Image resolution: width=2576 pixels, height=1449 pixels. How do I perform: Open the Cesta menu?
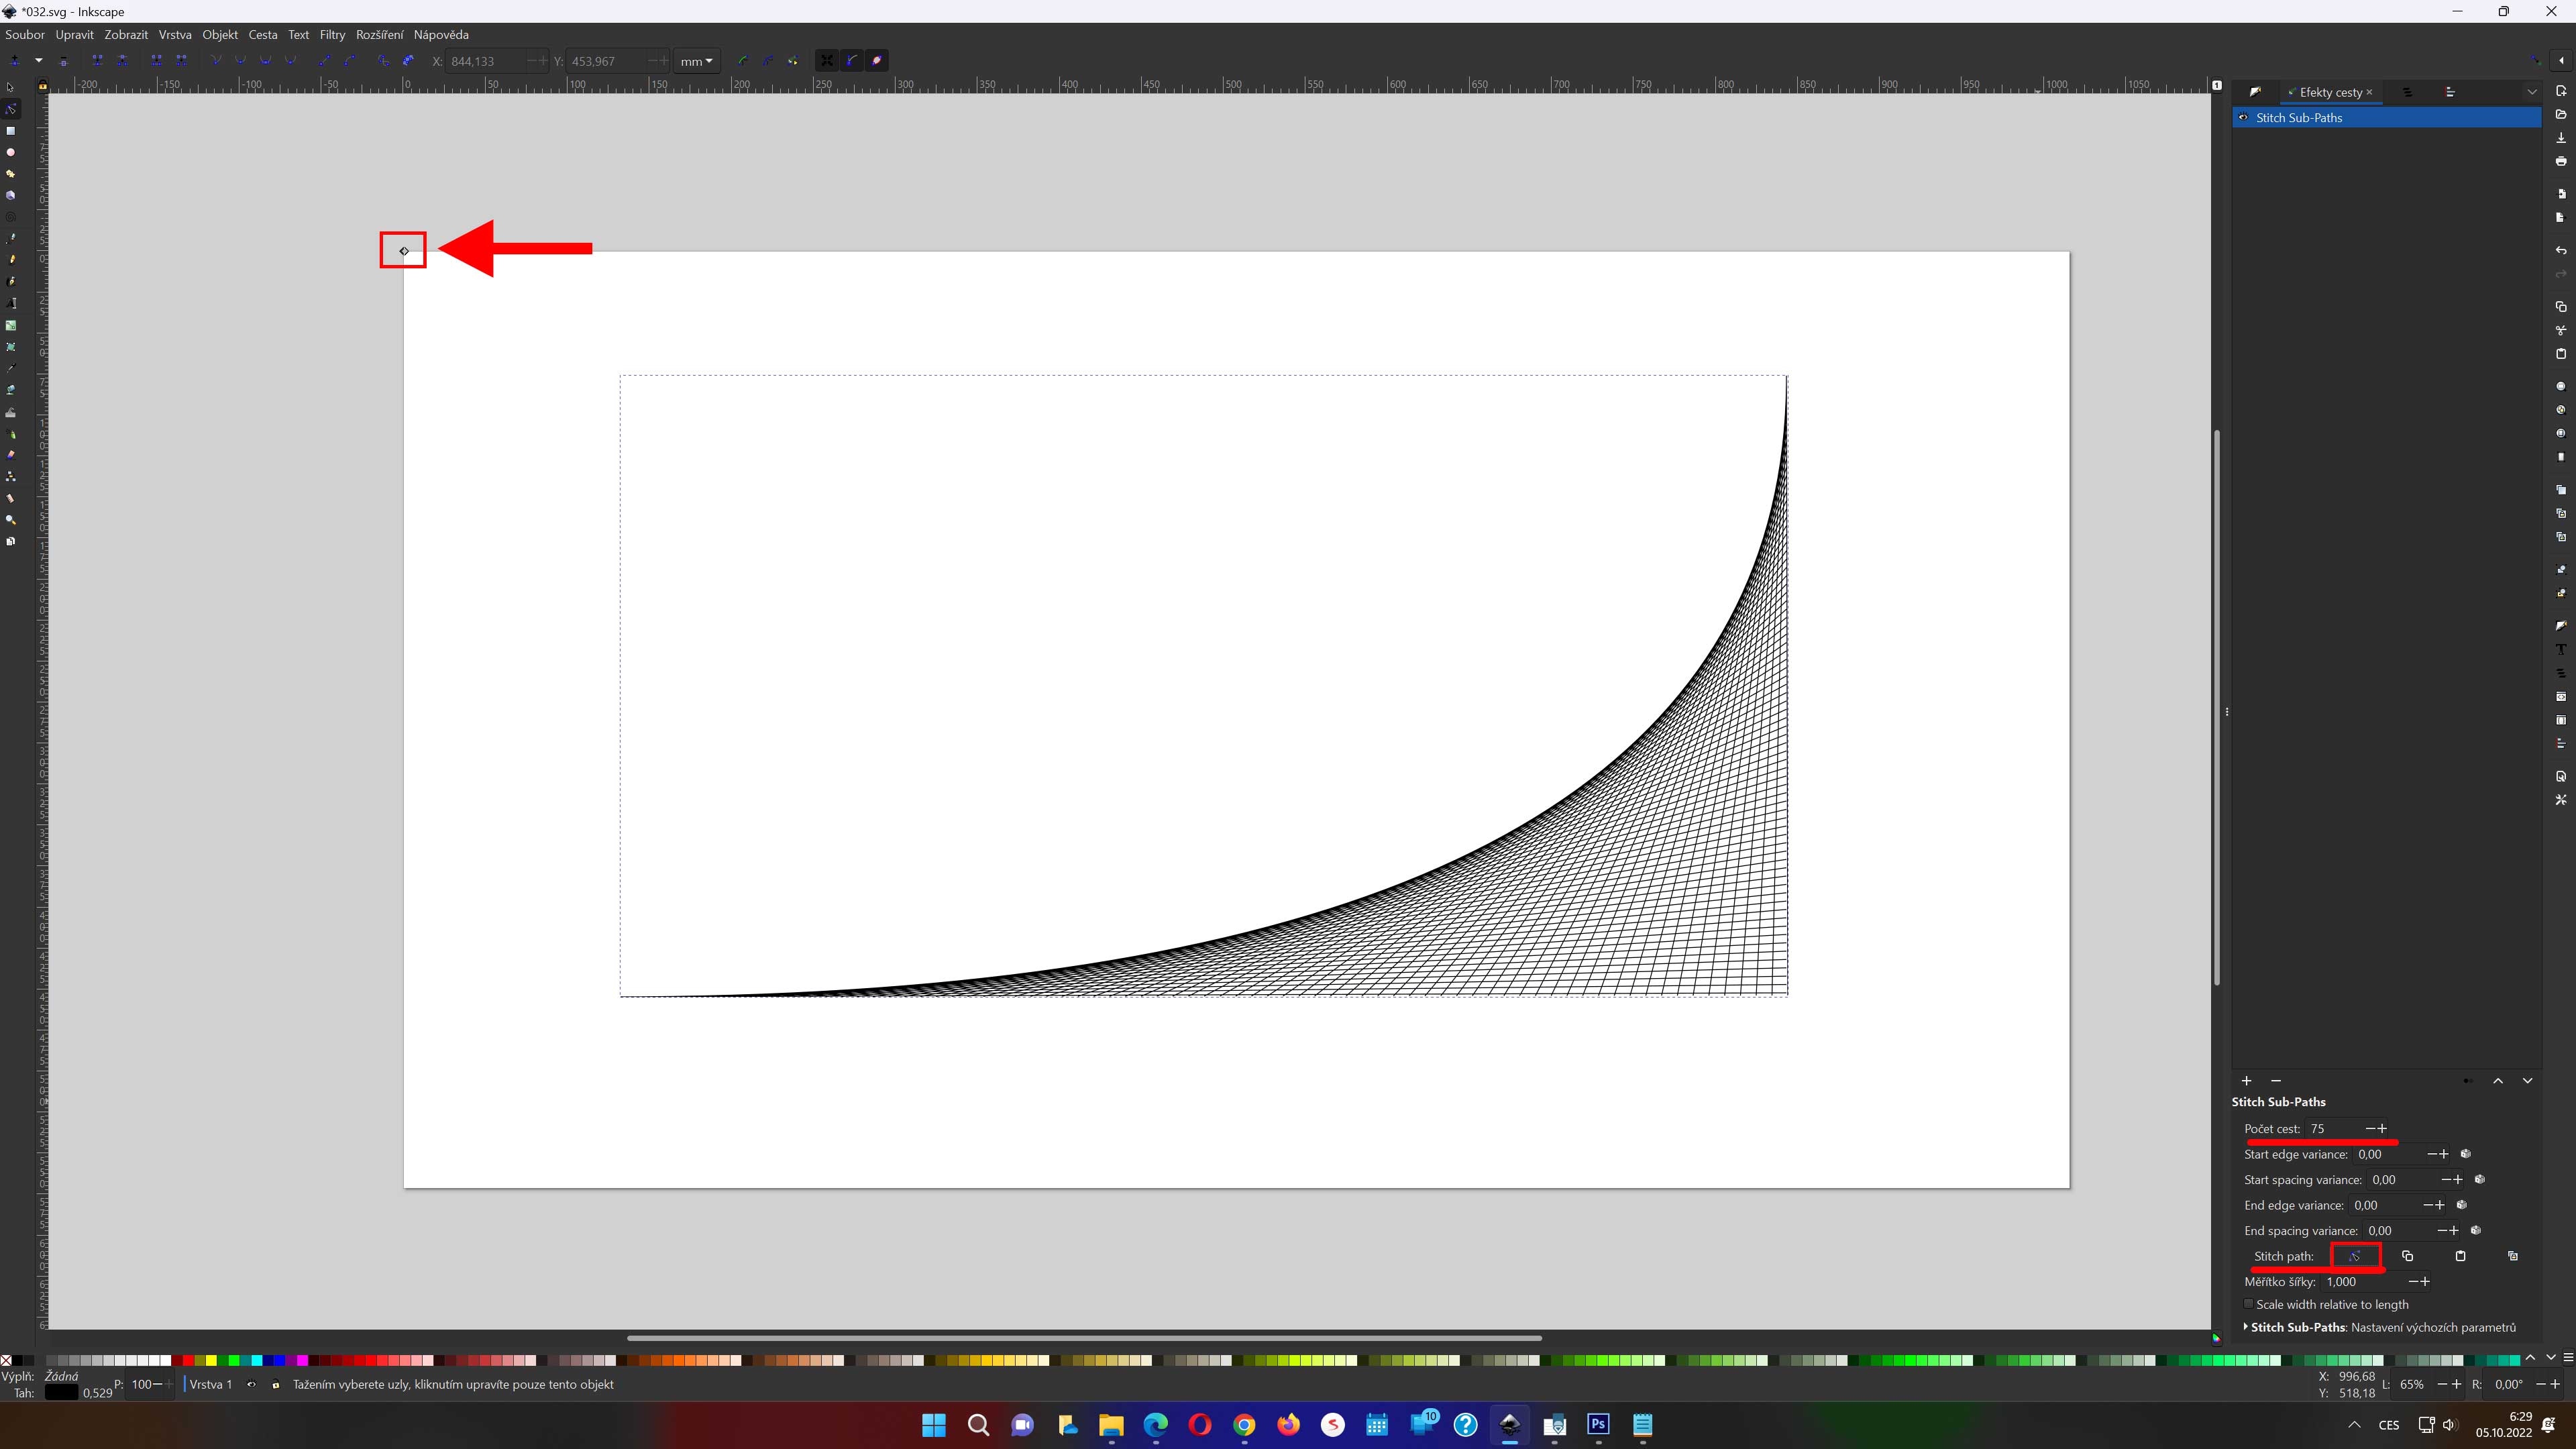(263, 34)
